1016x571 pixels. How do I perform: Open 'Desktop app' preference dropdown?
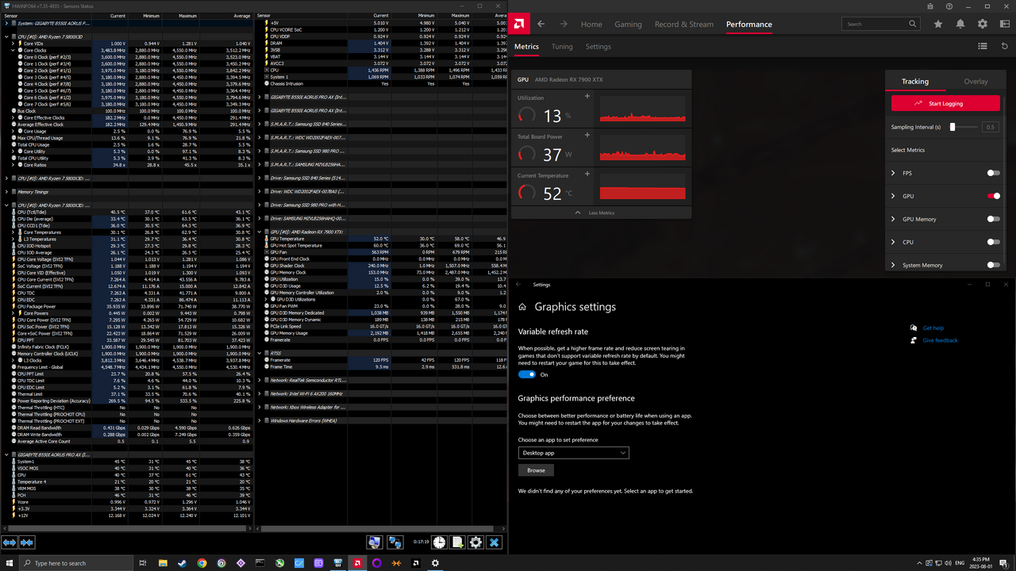point(573,453)
